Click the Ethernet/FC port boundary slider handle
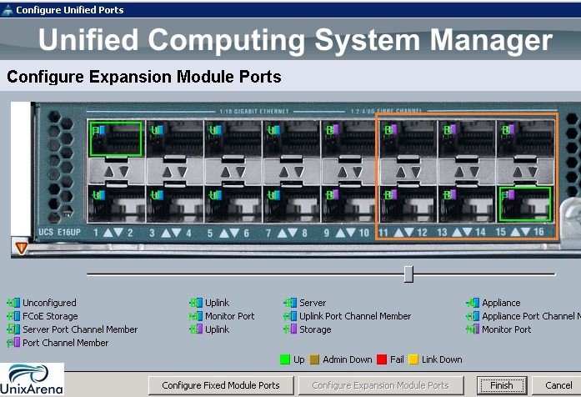 point(408,274)
